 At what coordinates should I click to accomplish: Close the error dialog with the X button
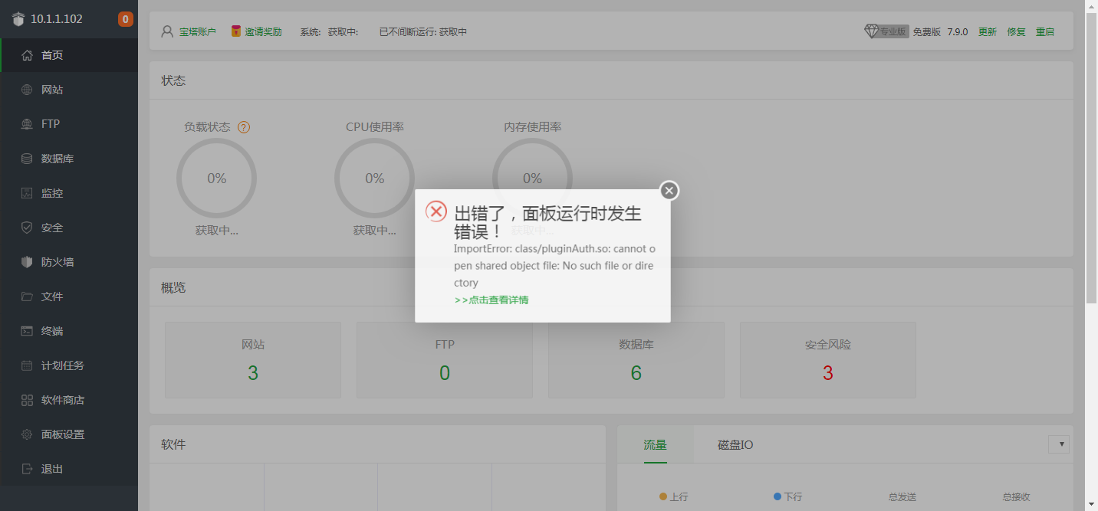point(669,191)
